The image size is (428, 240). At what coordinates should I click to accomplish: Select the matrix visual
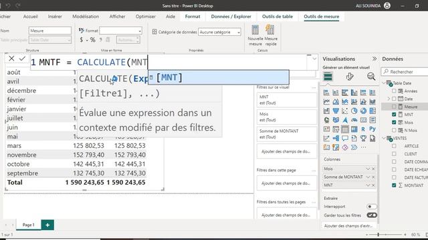[354, 129]
